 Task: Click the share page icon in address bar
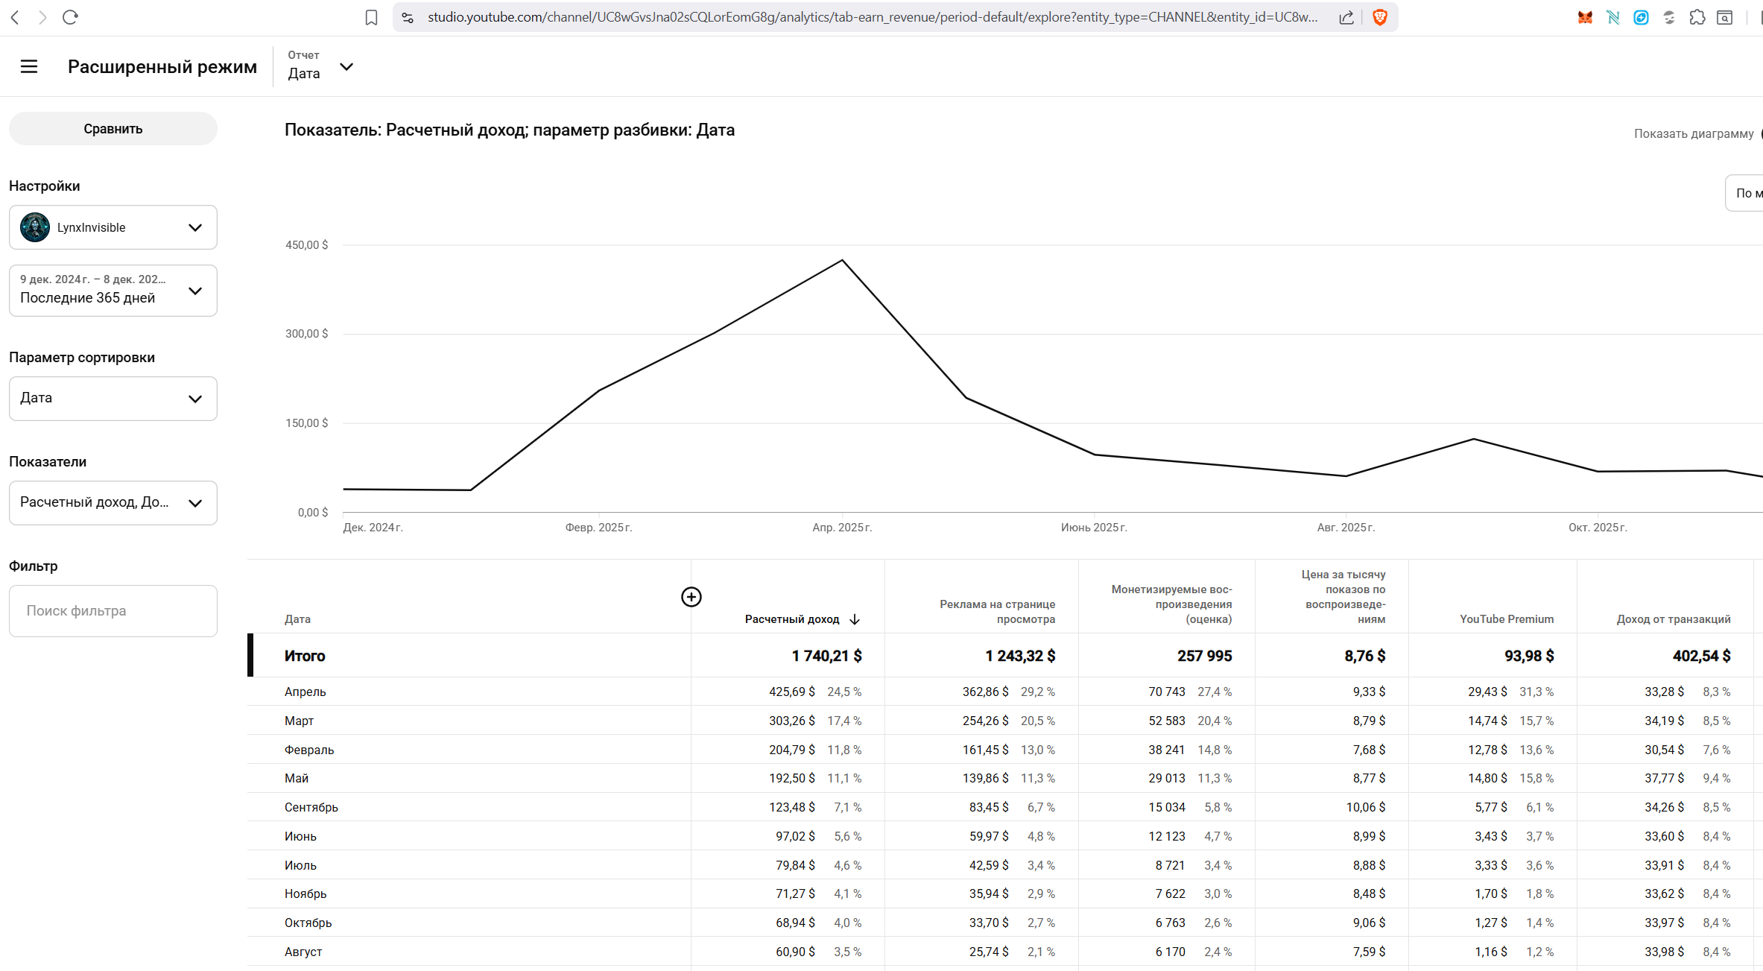pos(1346,17)
